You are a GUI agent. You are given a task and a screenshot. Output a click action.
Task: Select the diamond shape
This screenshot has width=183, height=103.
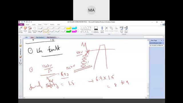pos(81,32)
